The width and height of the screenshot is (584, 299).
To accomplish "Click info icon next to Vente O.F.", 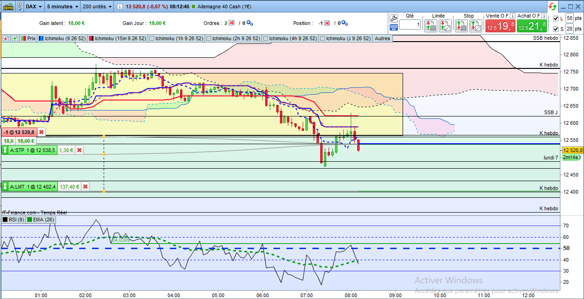I will pos(512,16).
